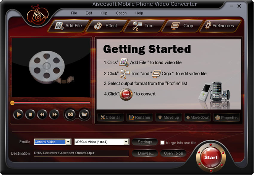Image resolution: width=254 pixels, height=175 pixels.
Task: Click the Add File toolbar button
Action: pyautogui.click(x=69, y=26)
